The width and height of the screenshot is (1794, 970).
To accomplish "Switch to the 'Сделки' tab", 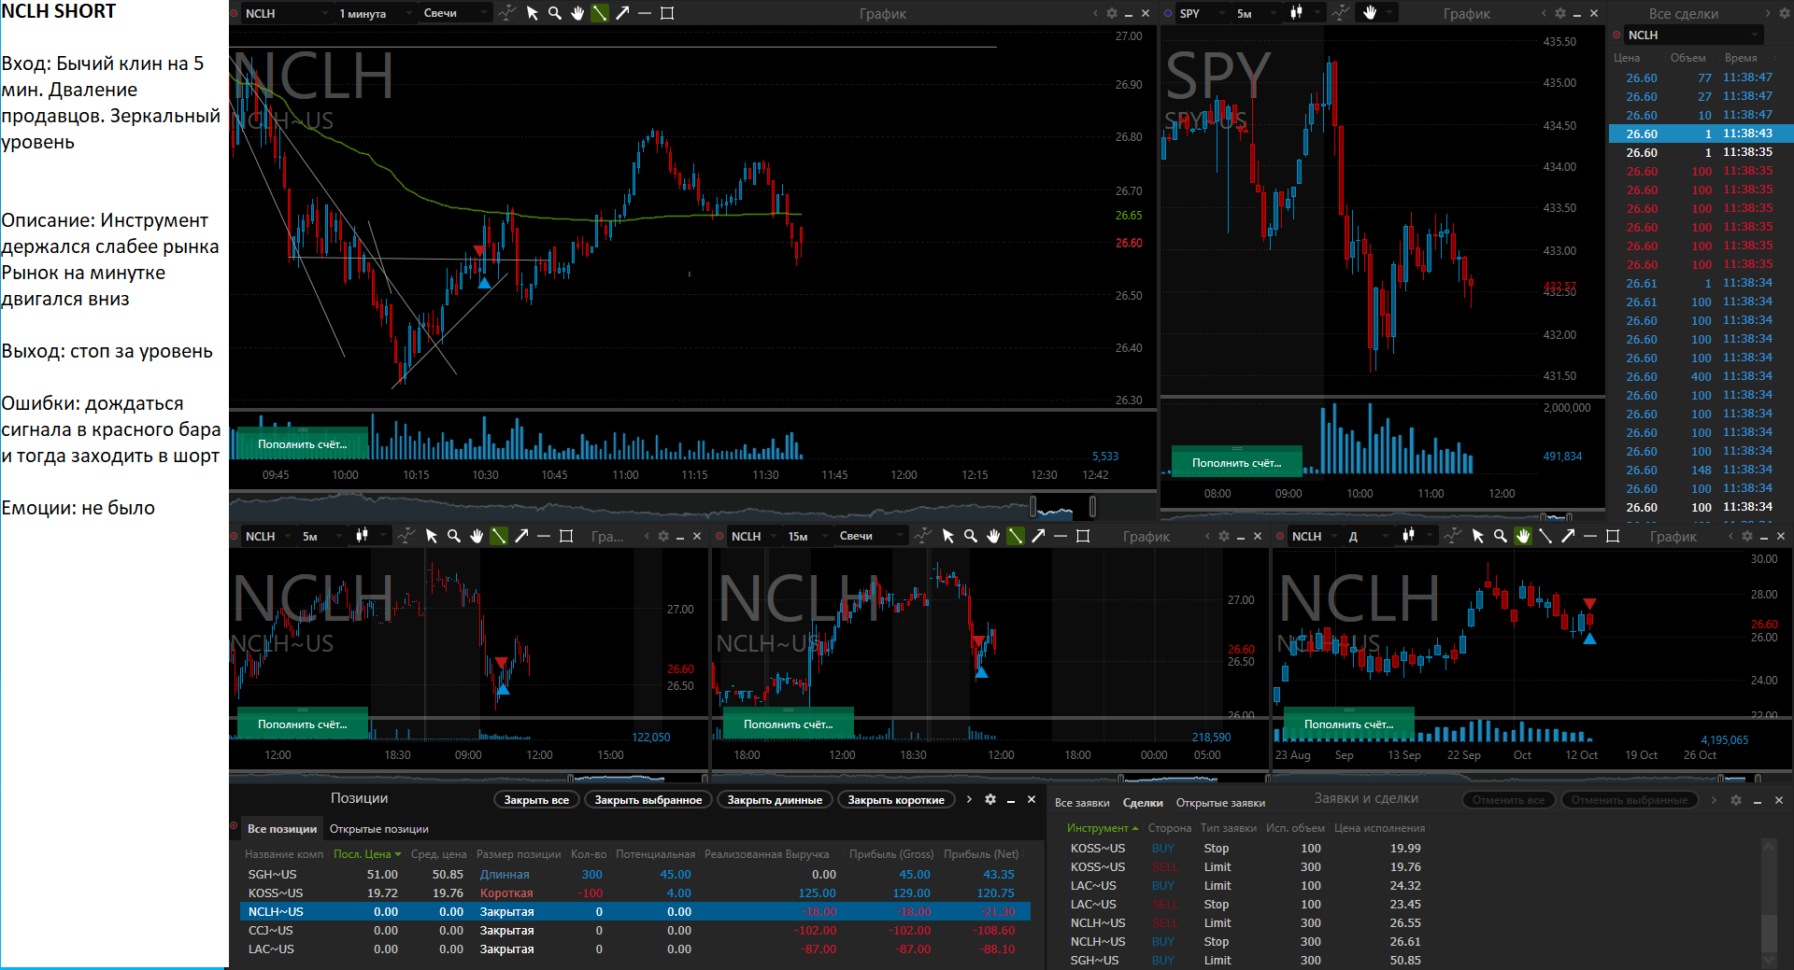I will pos(1143,803).
